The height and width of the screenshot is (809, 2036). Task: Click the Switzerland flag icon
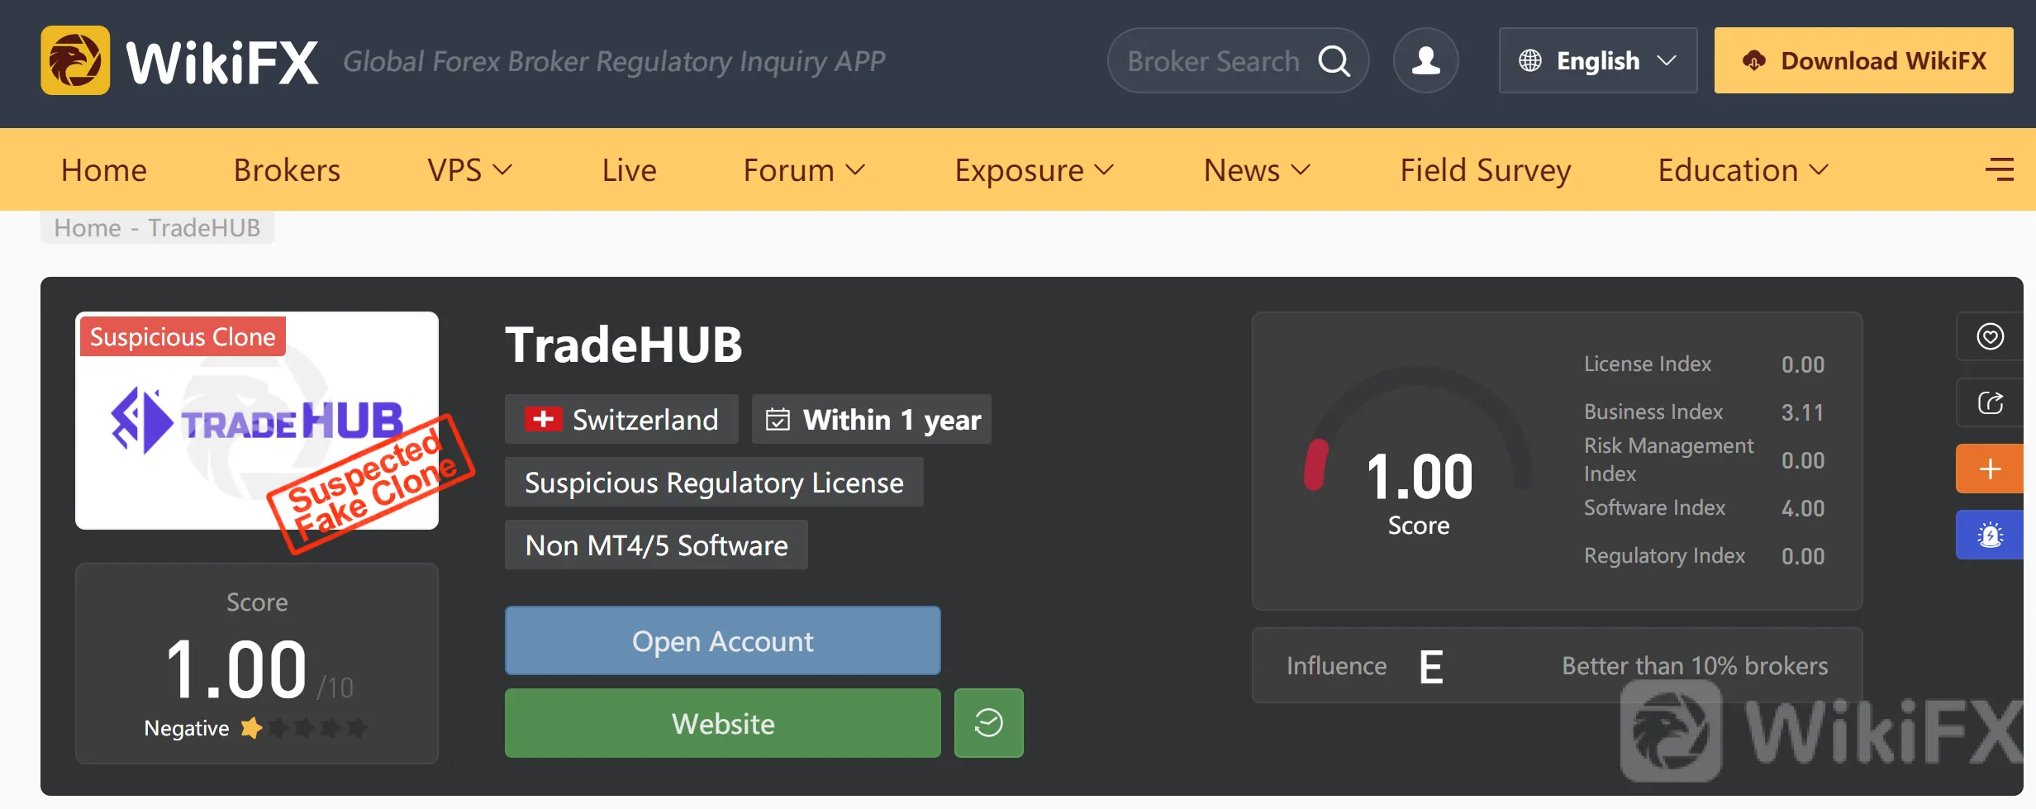coord(543,419)
